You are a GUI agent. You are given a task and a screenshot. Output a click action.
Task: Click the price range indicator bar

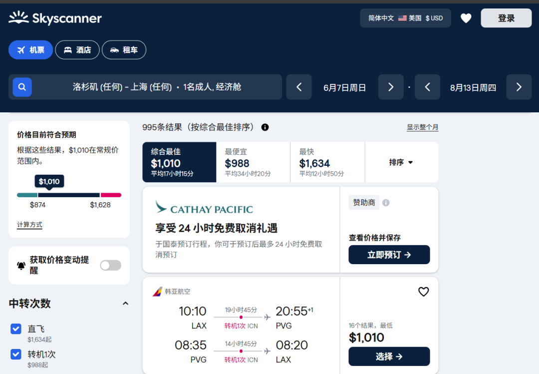tap(69, 195)
